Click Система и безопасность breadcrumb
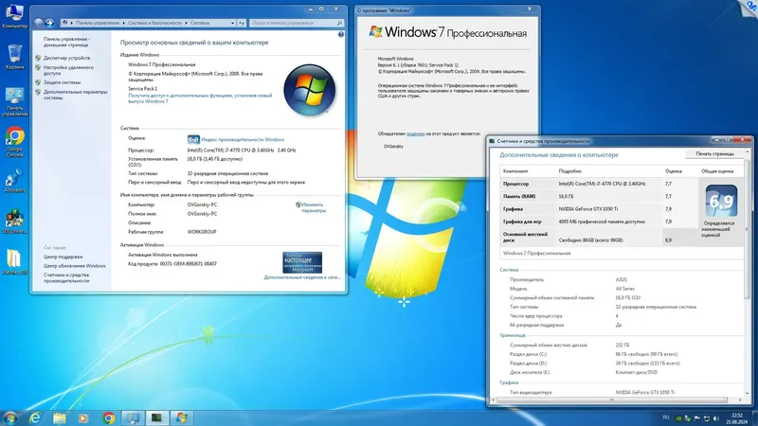Image resolution: width=758 pixels, height=426 pixels. [x=154, y=23]
